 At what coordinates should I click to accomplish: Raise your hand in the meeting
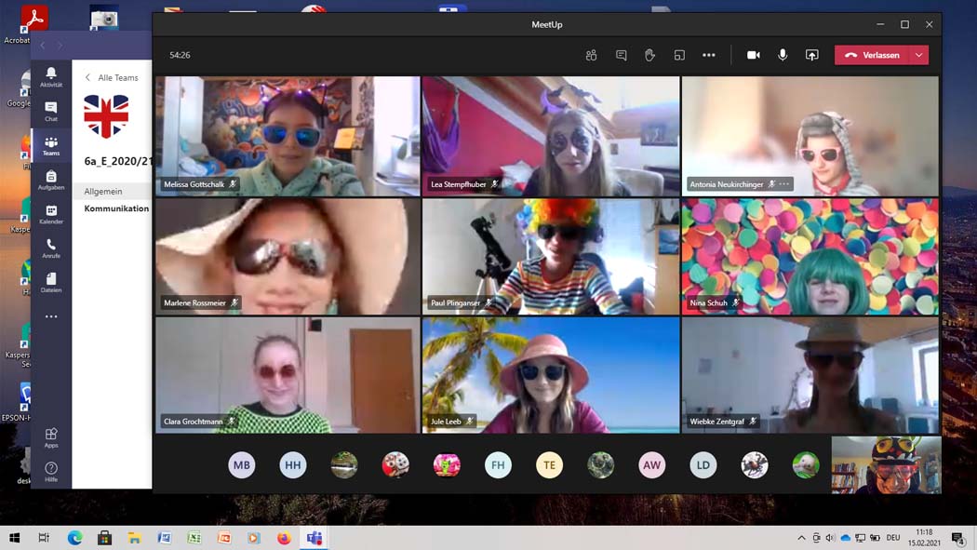click(649, 56)
